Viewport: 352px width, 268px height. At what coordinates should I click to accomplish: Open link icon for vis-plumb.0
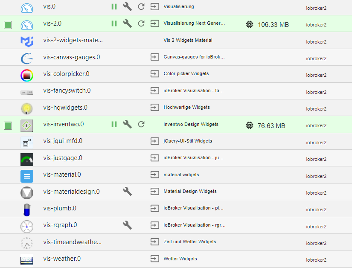click(155, 208)
